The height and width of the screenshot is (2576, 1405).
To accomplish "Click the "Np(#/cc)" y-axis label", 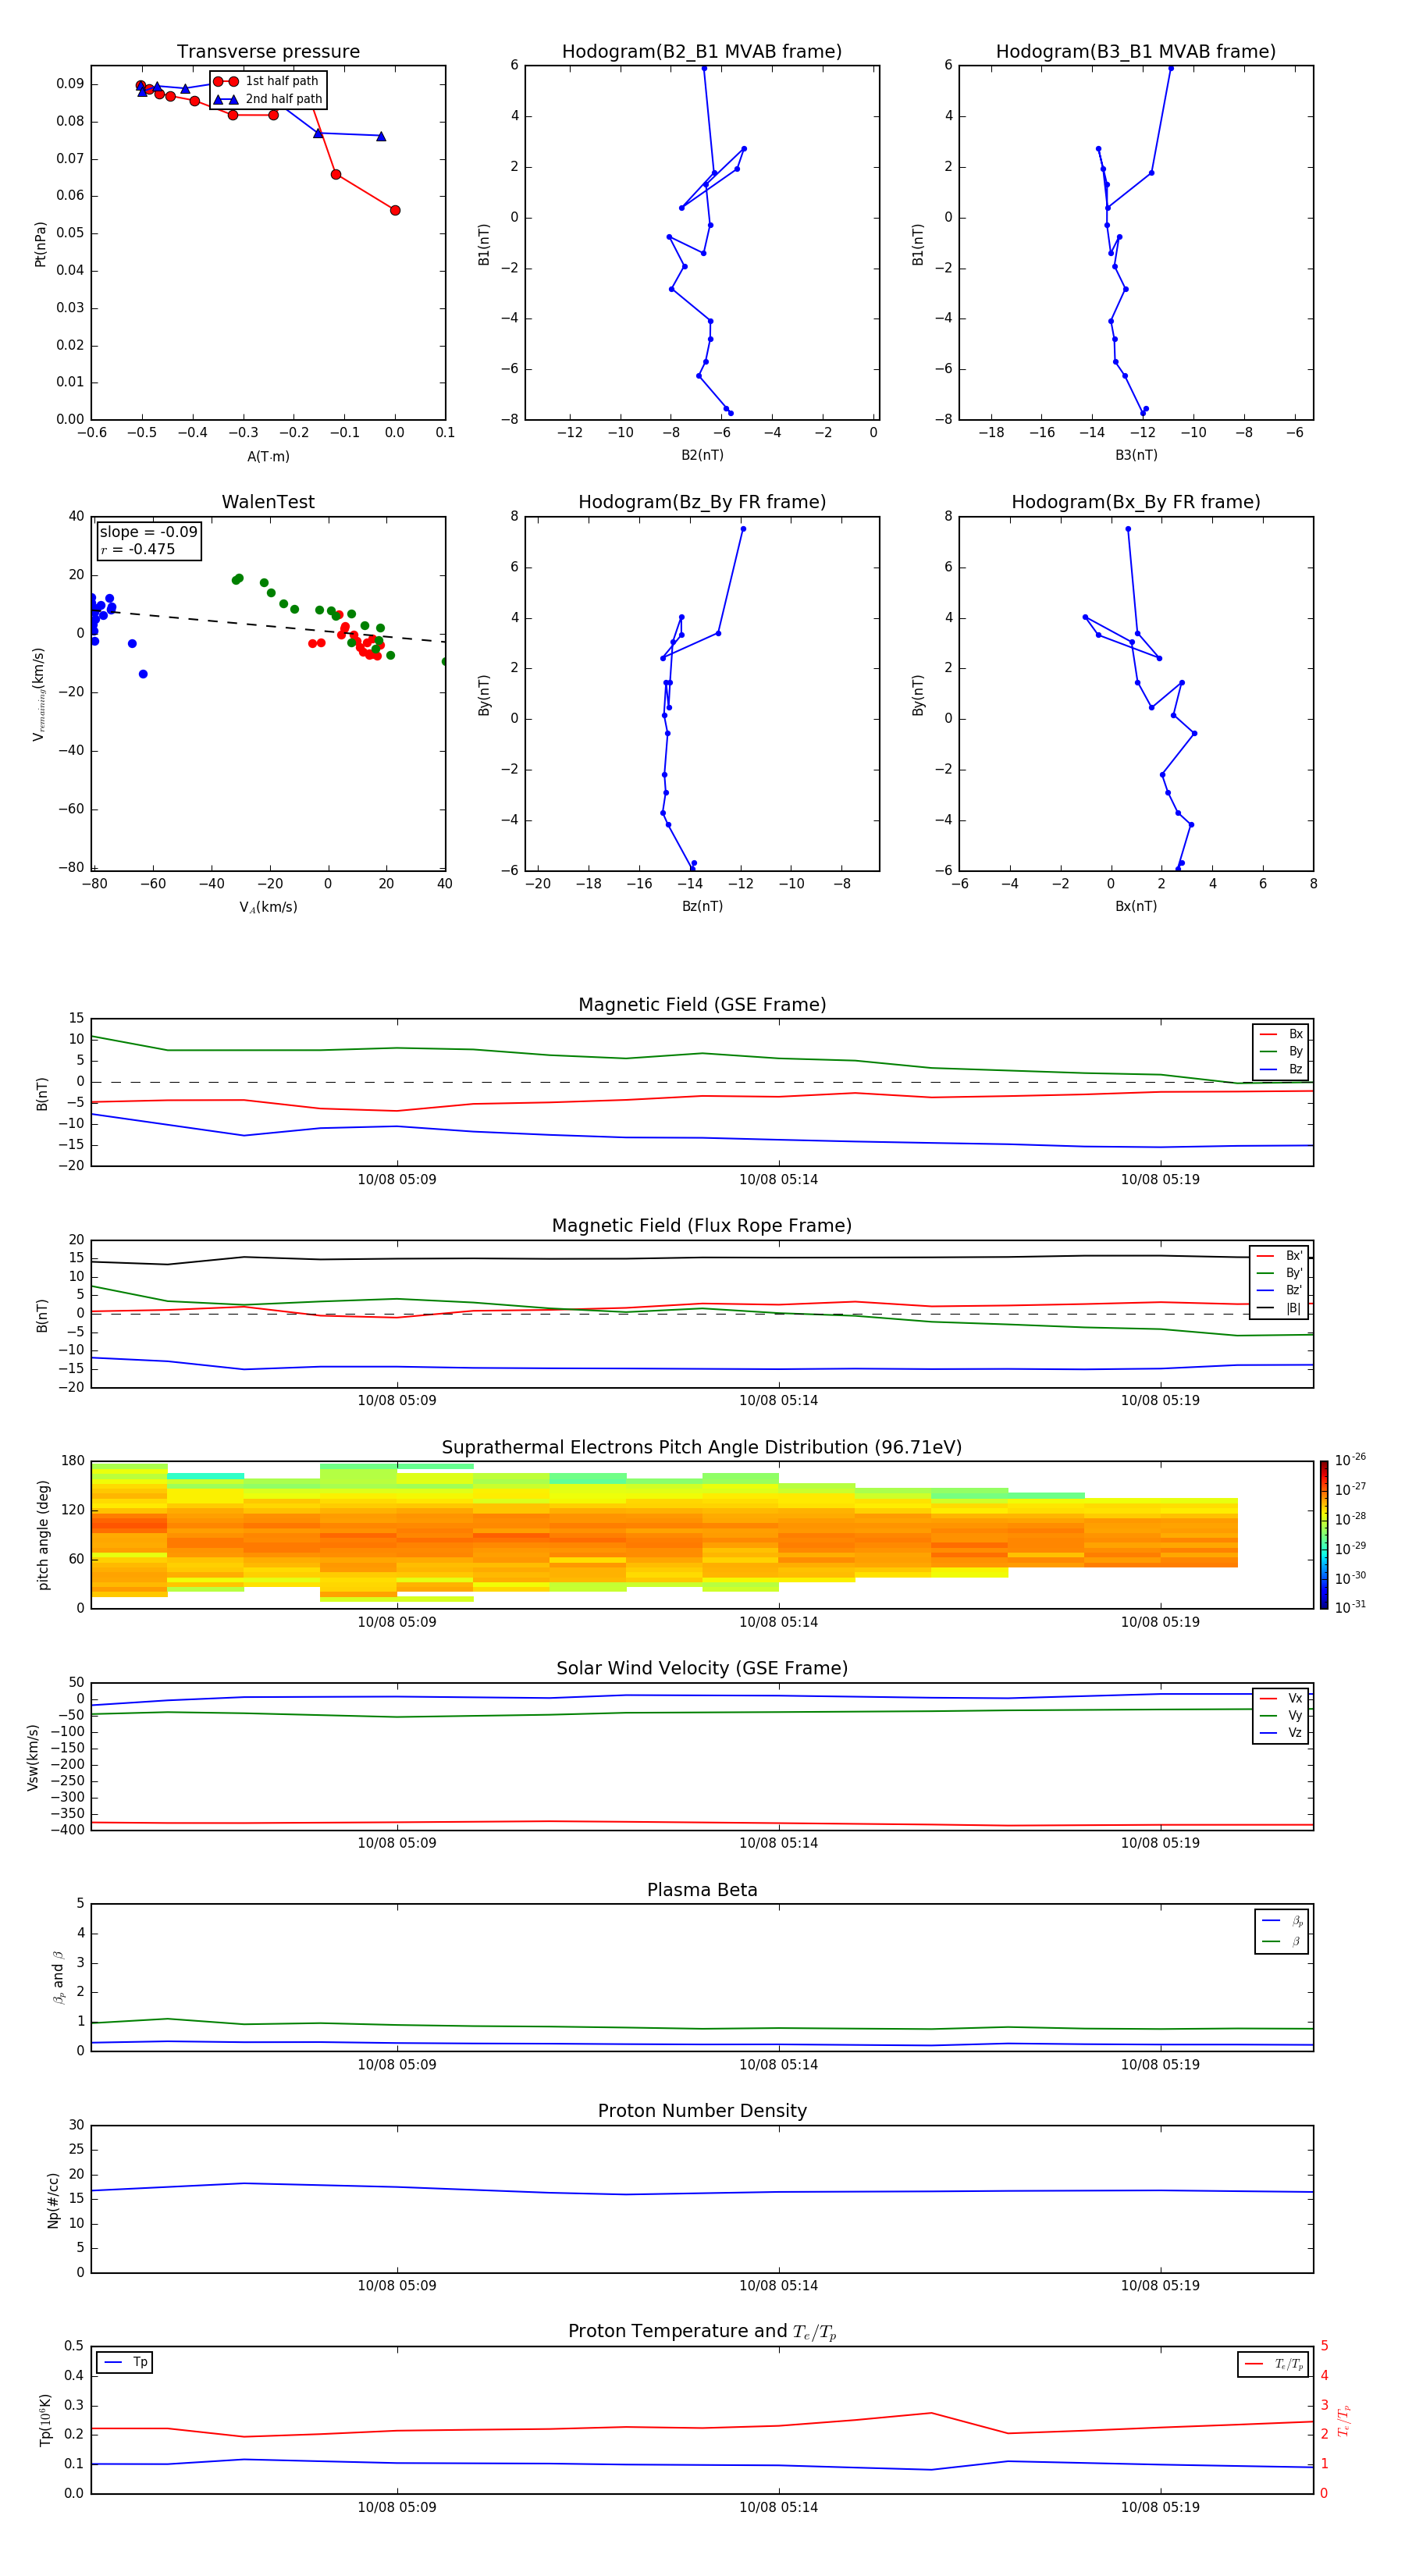I will pyautogui.click(x=53, y=2200).
